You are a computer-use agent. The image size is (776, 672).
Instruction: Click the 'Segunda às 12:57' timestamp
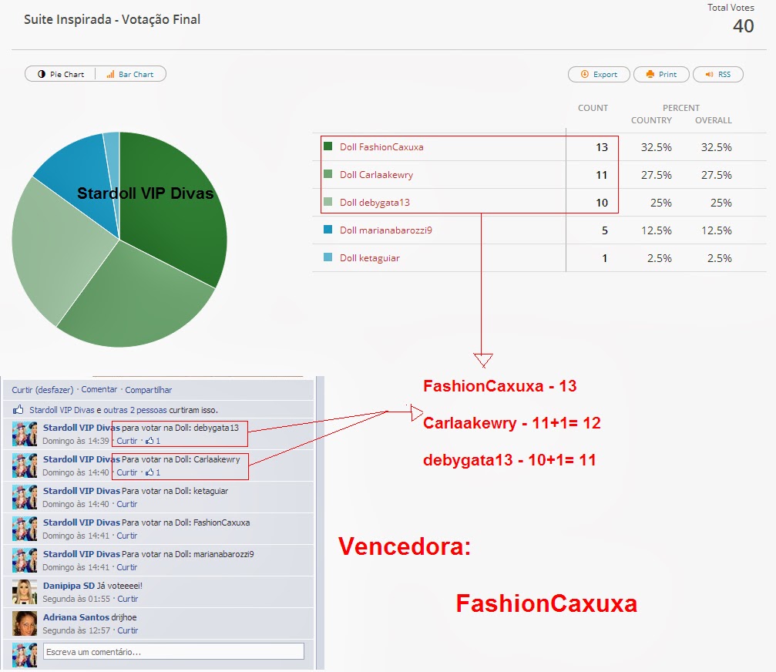tap(76, 631)
